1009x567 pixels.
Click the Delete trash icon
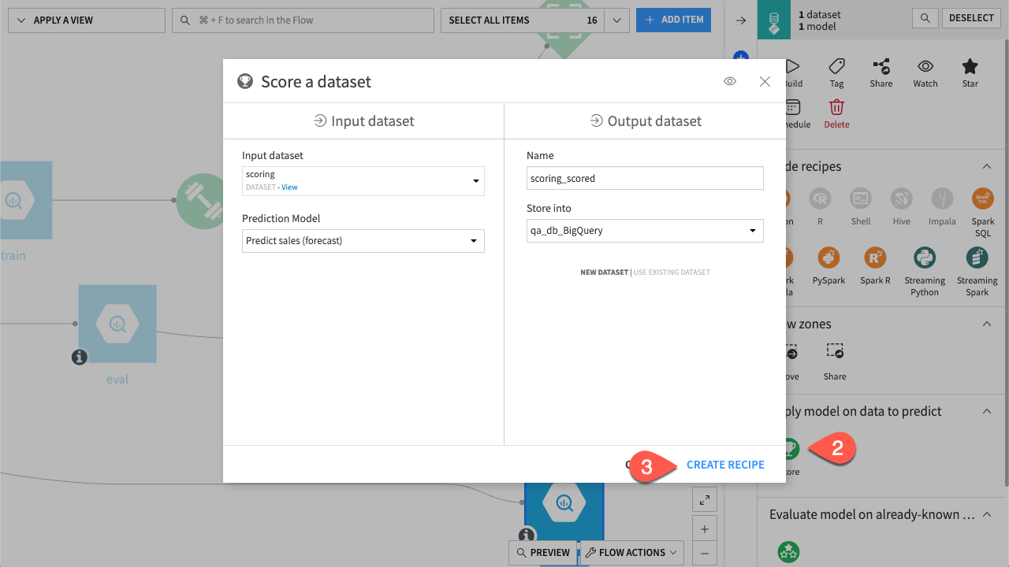pyautogui.click(x=836, y=109)
